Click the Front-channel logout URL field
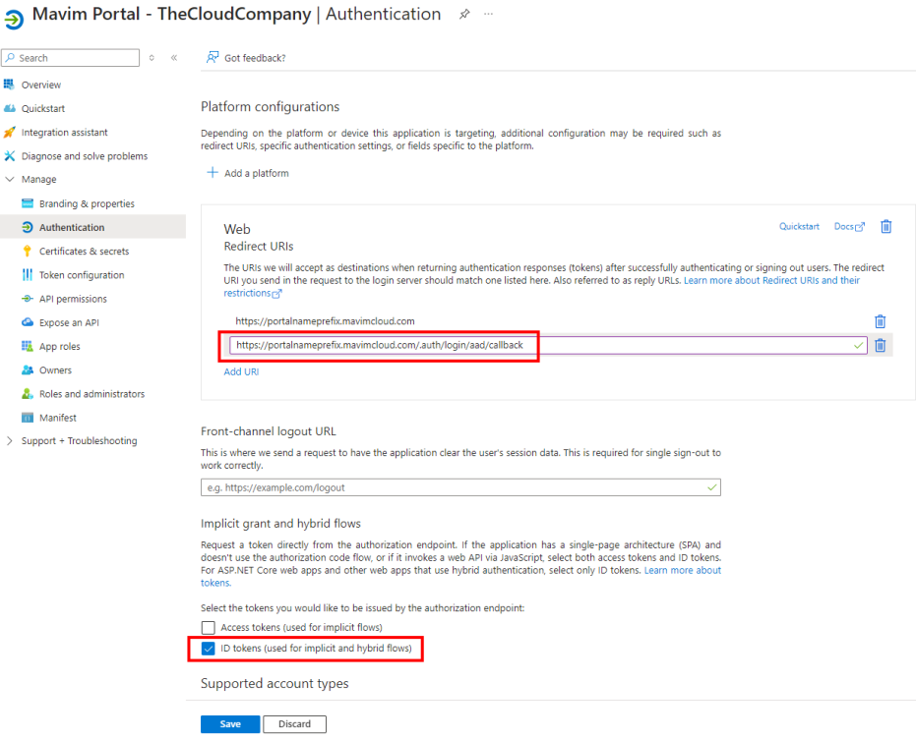Screen dimensions: 916x739 tap(460, 487)
